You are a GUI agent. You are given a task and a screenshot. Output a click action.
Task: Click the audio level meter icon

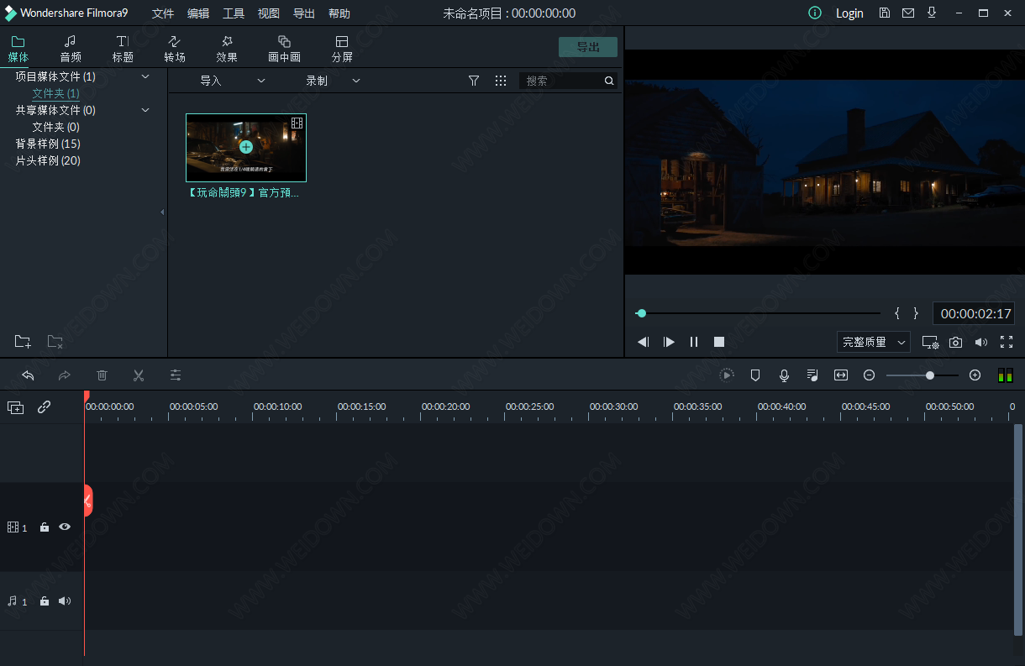point(1005,375)
